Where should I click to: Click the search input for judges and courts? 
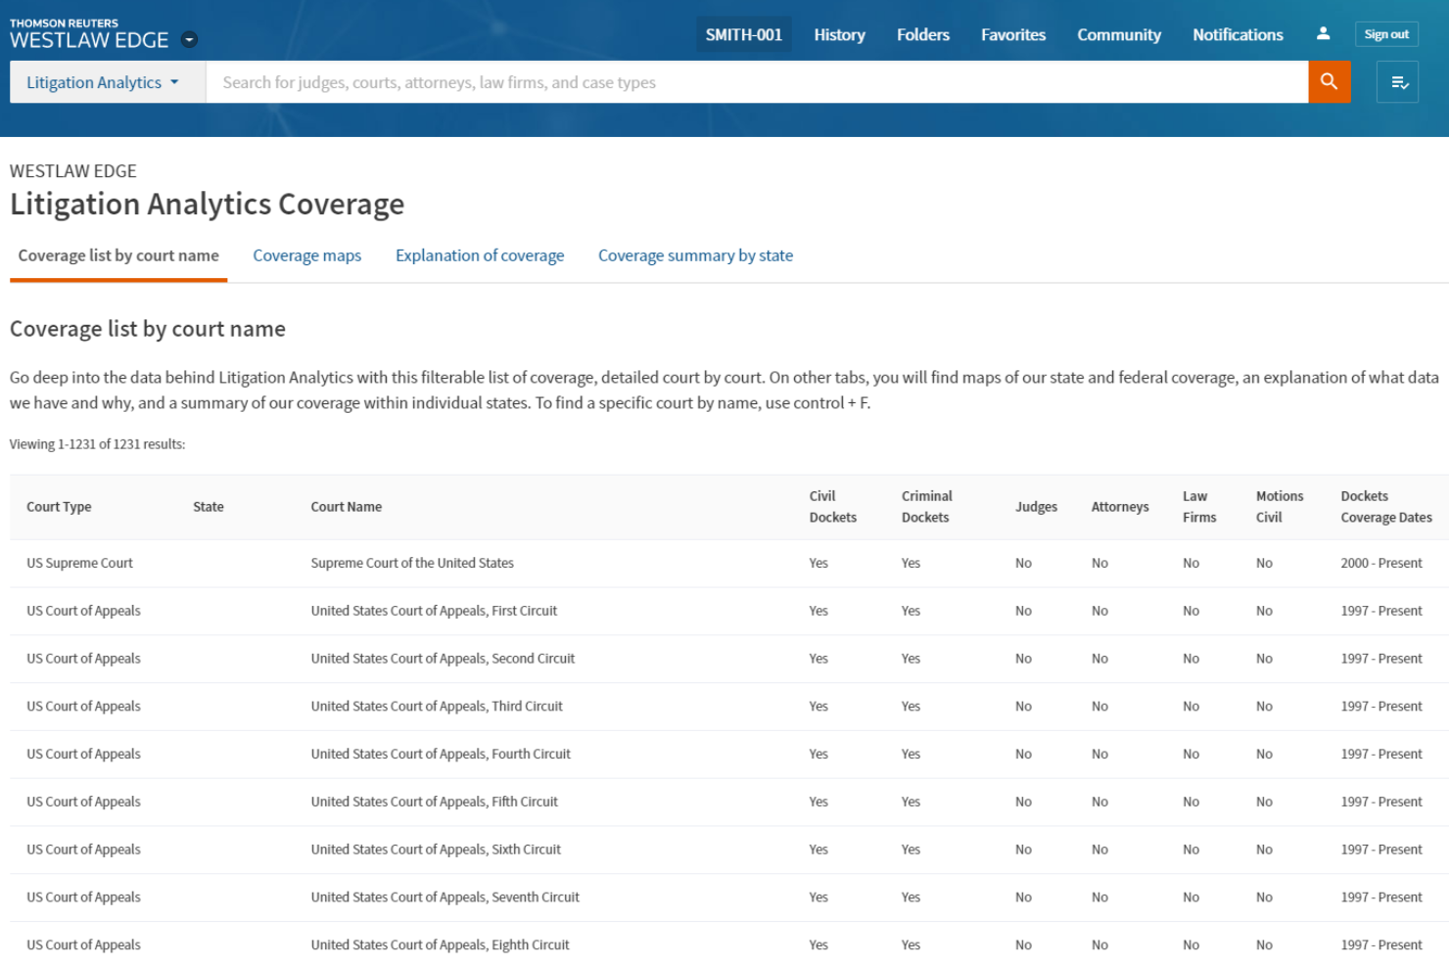(x=757, y=82)
